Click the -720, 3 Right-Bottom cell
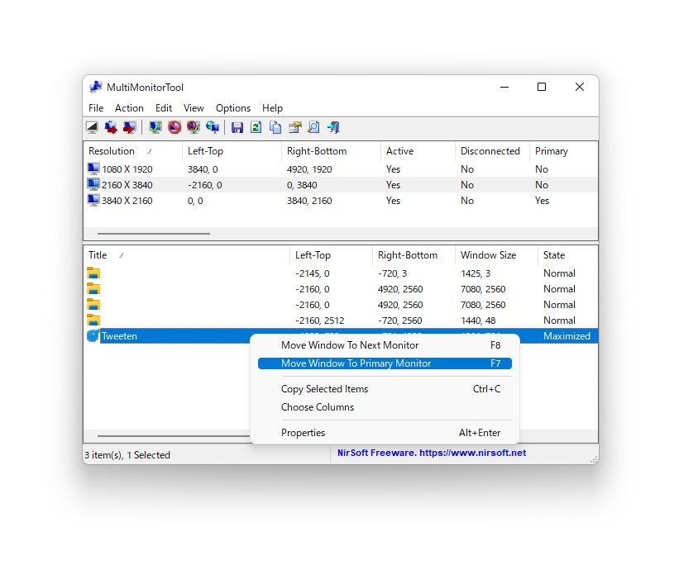The image size is (693, 565). pos(393,273)
